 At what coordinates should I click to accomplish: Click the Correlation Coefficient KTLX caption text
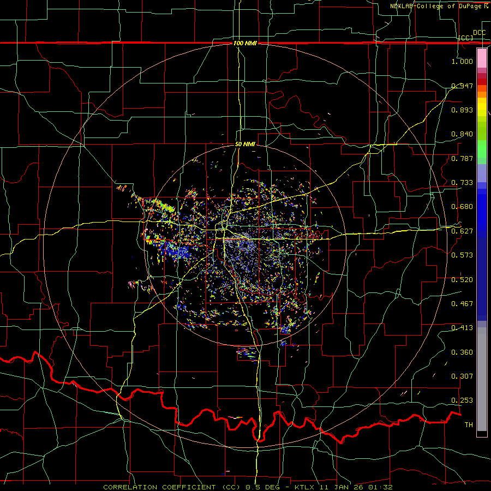click(x=248, y=487)
